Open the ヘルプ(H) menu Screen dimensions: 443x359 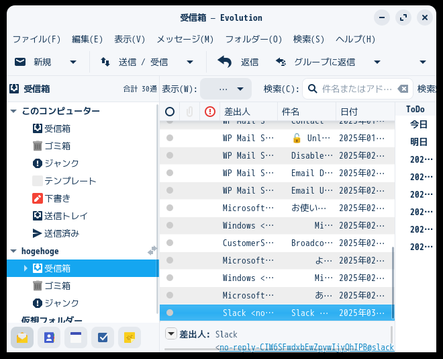click(x=356, y=39)
